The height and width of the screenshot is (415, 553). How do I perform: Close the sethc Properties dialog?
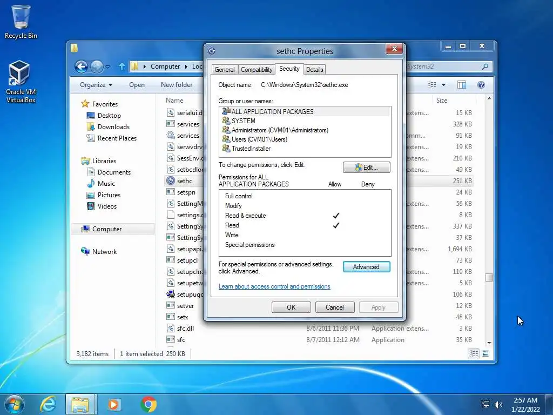pyautogui.click(x=394, y=49)
